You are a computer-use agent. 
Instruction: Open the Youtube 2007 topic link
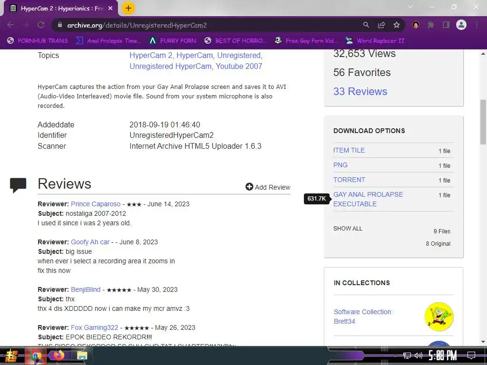(239, 66)
